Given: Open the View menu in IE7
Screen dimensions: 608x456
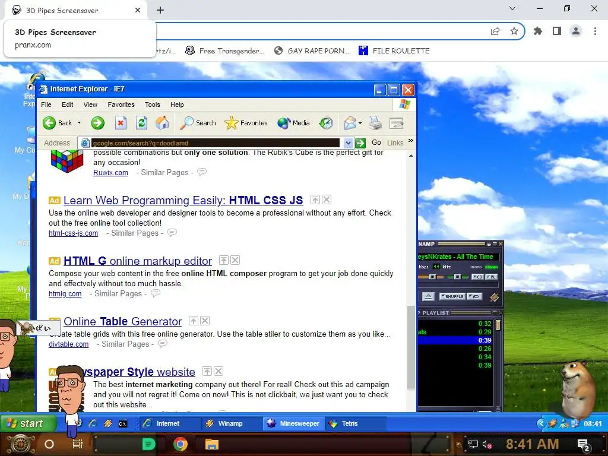Looking at the screenshot, I should coord(90,104).
